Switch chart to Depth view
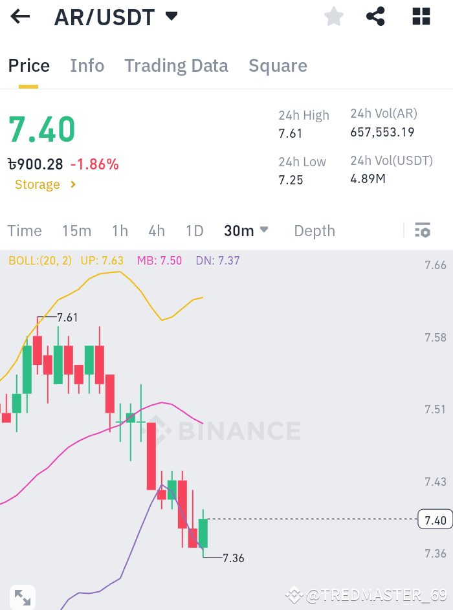This screenshot has width=453, height=610. click(x=315, y=230)
